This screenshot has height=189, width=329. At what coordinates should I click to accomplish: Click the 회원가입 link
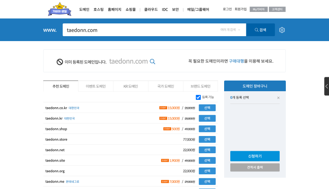tap(241, 9)
